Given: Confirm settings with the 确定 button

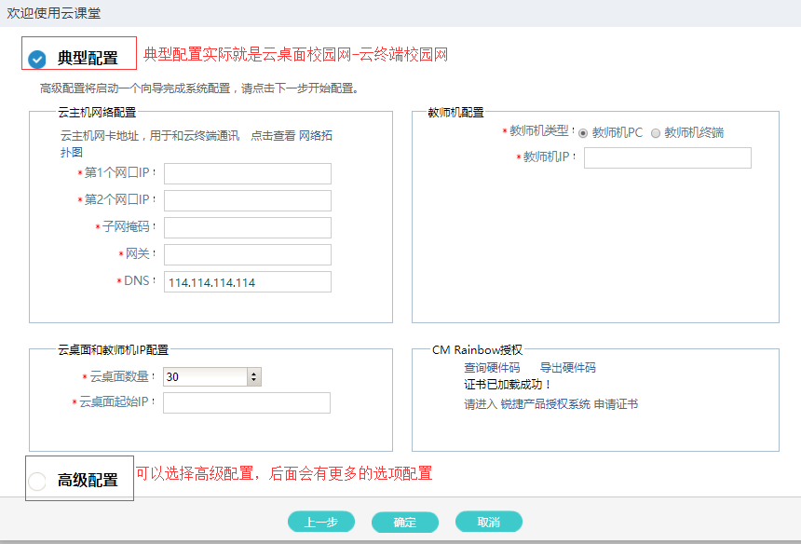Looking at the screenshot, I should point(404,522).
